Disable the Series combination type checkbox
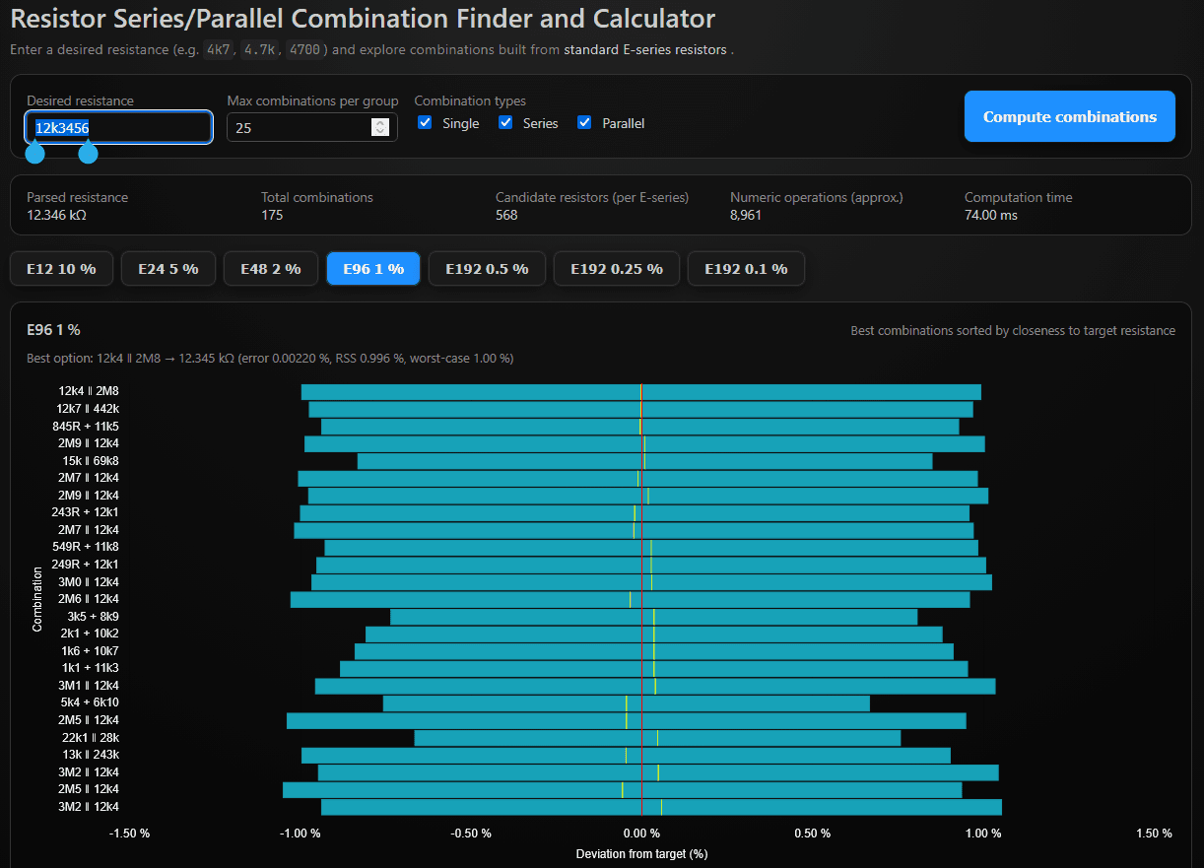 [504, 122]
